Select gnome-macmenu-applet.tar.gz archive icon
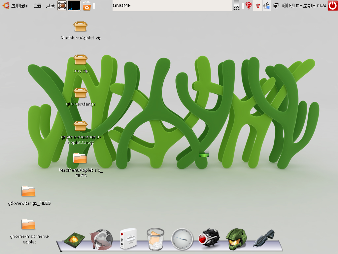 tap(80, 126)
